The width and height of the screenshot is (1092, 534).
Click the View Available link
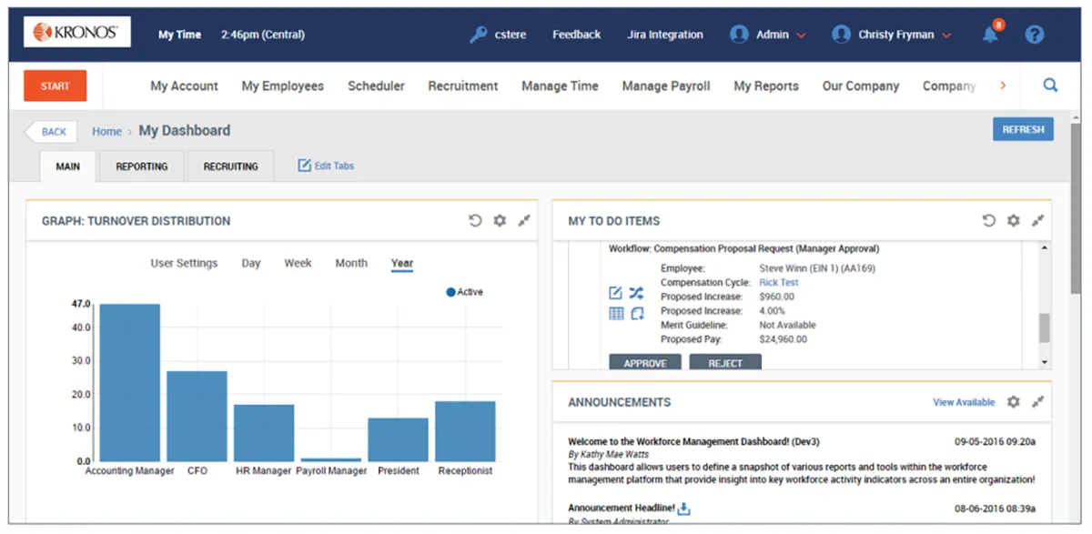[964, 402]
